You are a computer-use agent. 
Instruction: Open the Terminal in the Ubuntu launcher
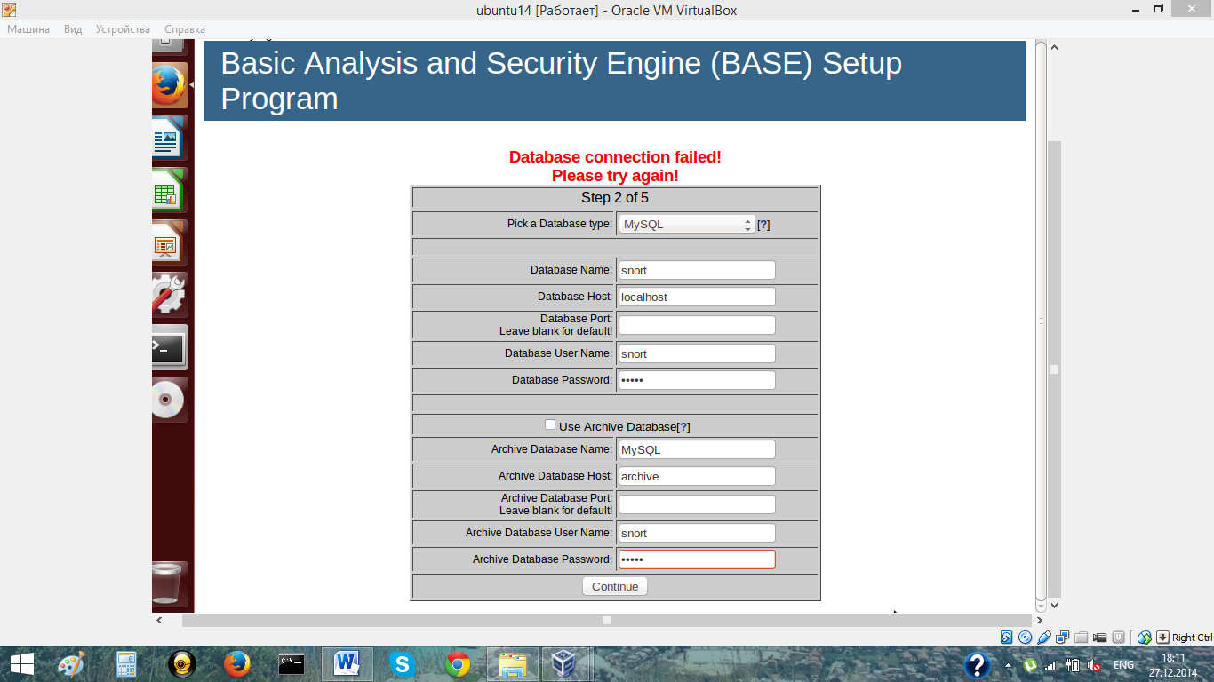pyautogui.click(x=169, y=347)
